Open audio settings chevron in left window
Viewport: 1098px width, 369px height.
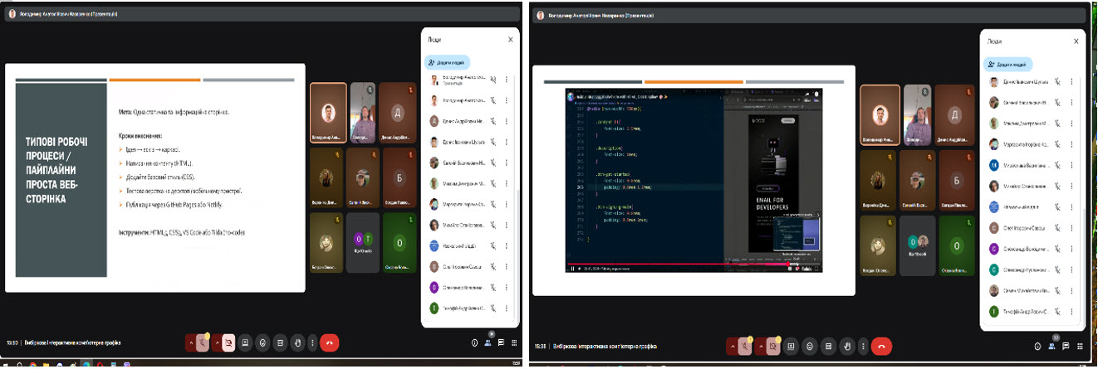pos(191,342)
